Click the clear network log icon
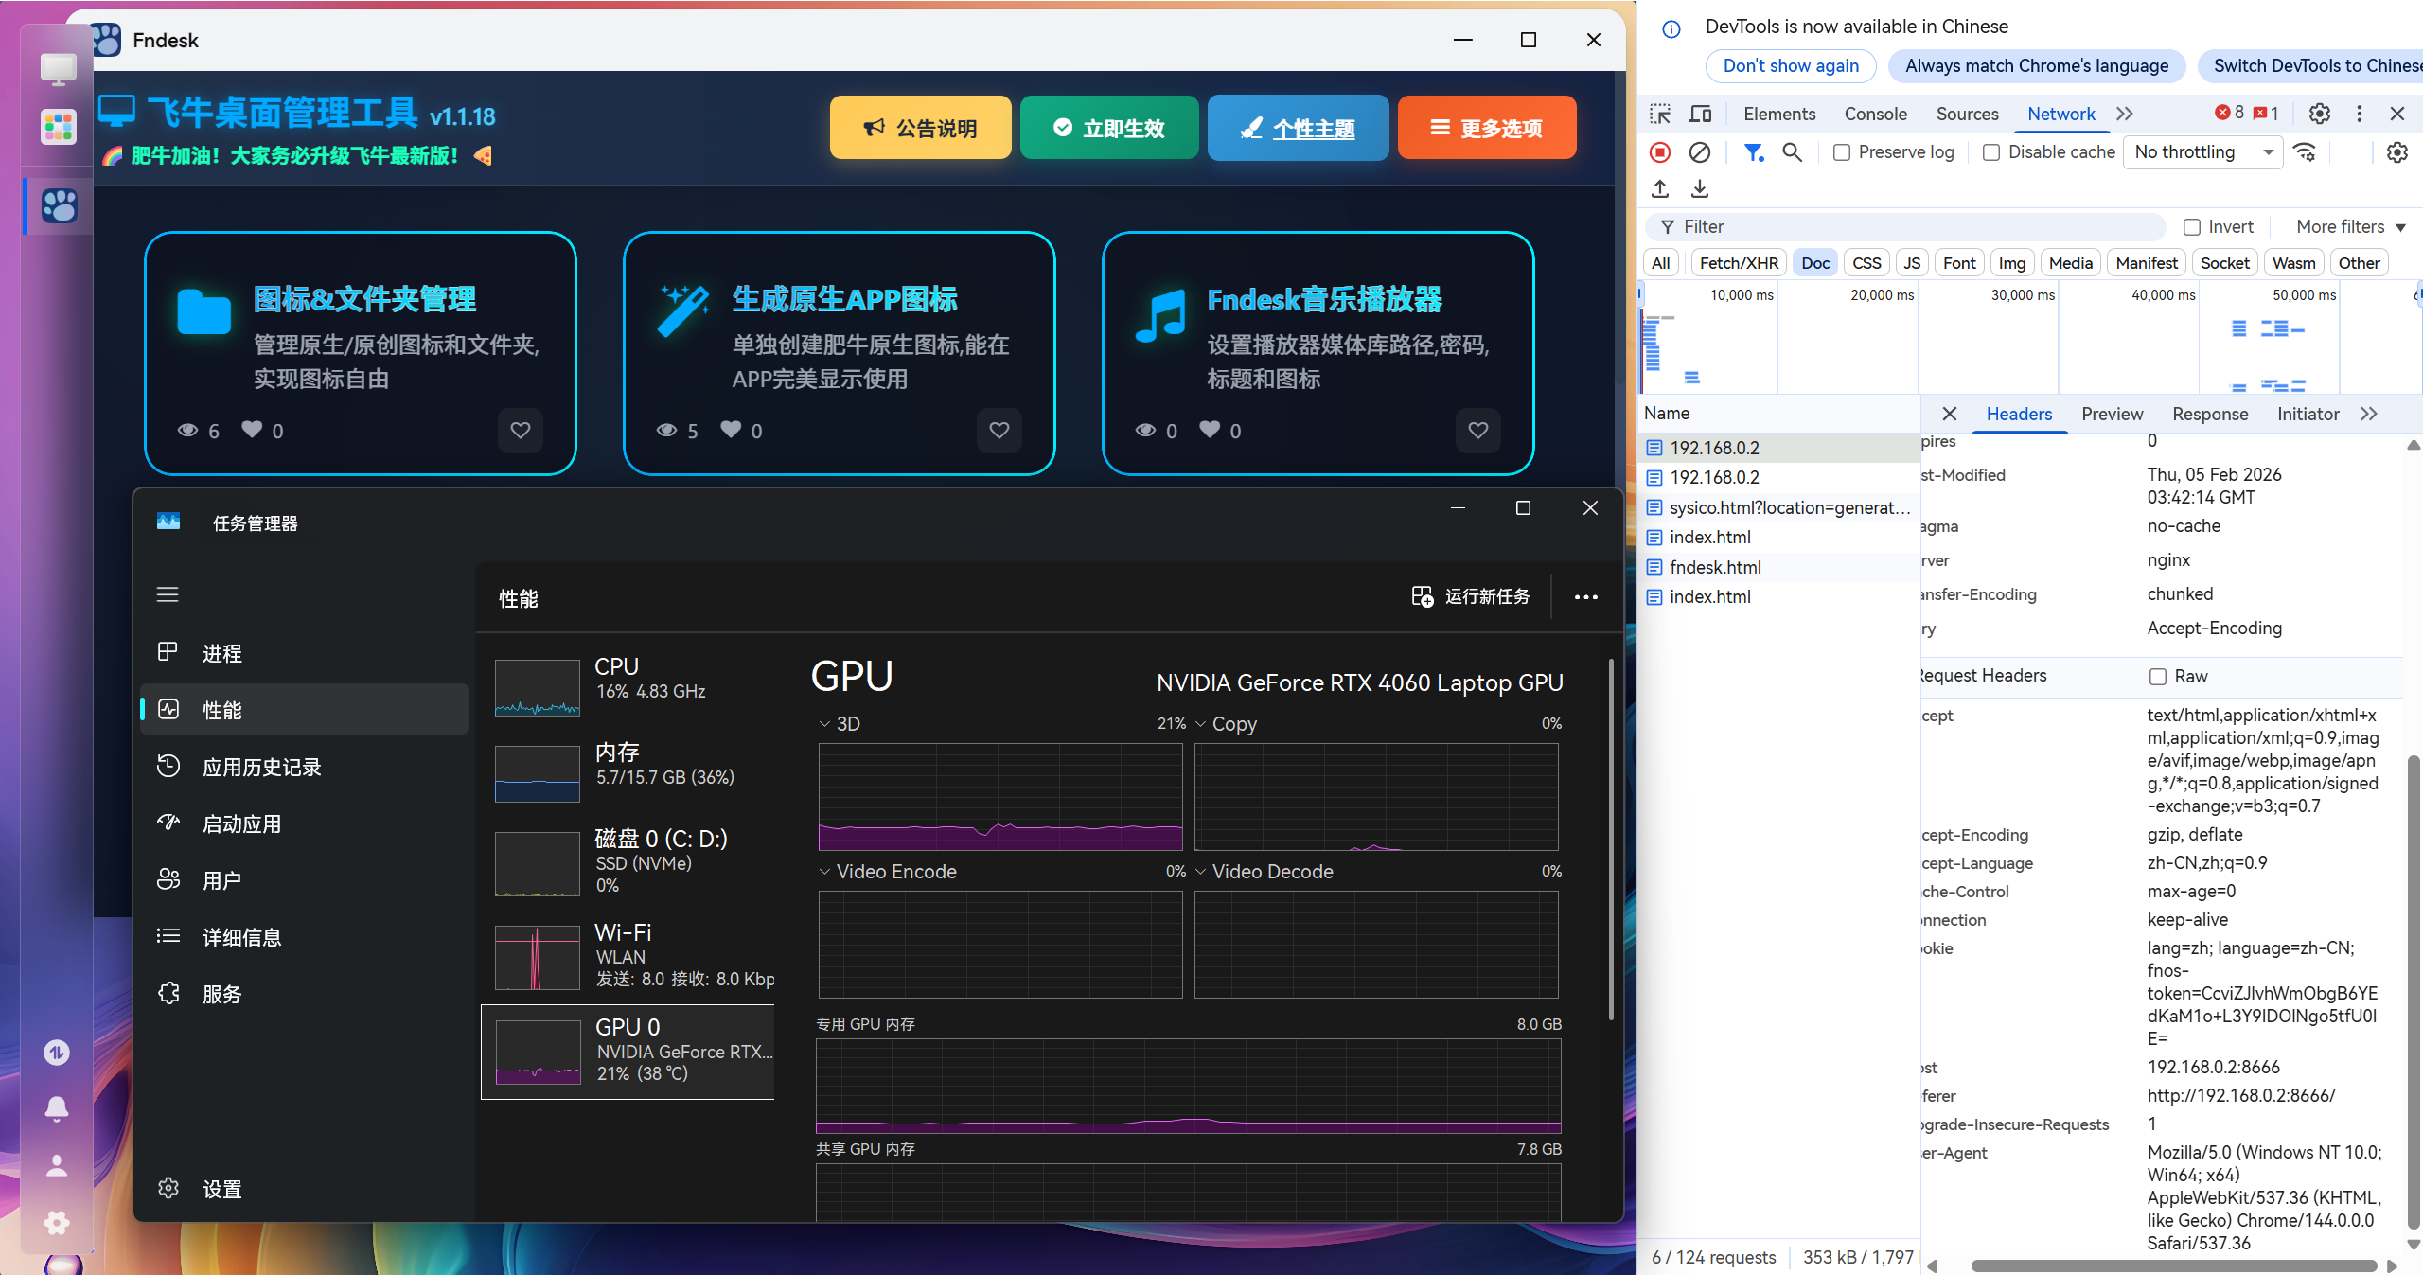 click(1700, 152)
